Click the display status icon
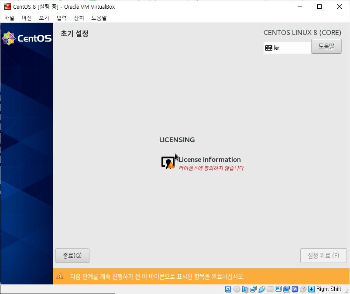 pos(278,289)
